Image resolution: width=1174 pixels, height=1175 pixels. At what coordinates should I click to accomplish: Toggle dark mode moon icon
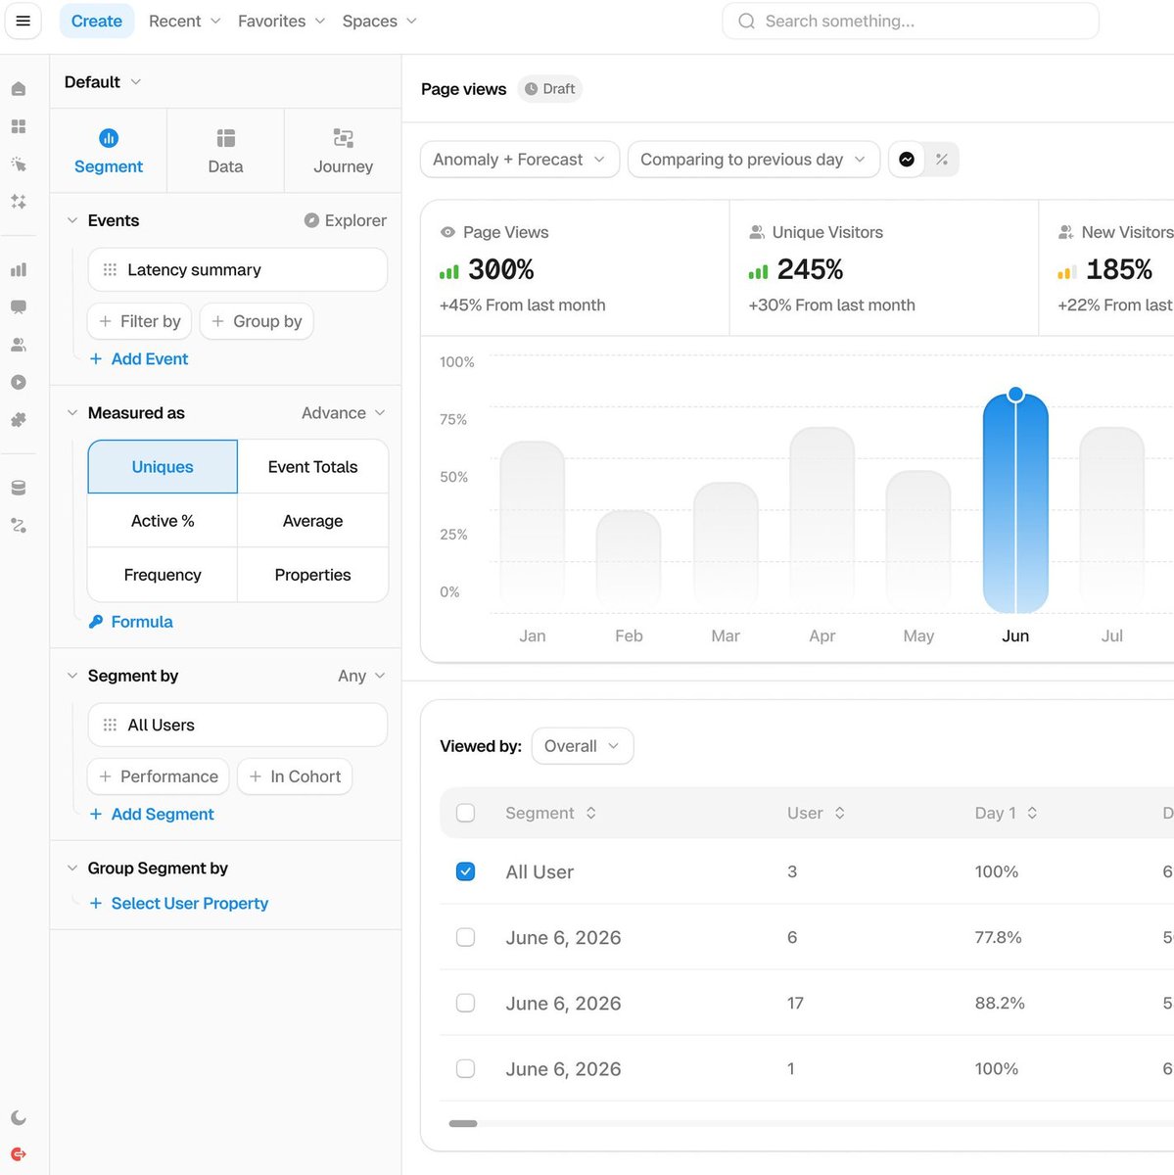(x=19, y=1118)
